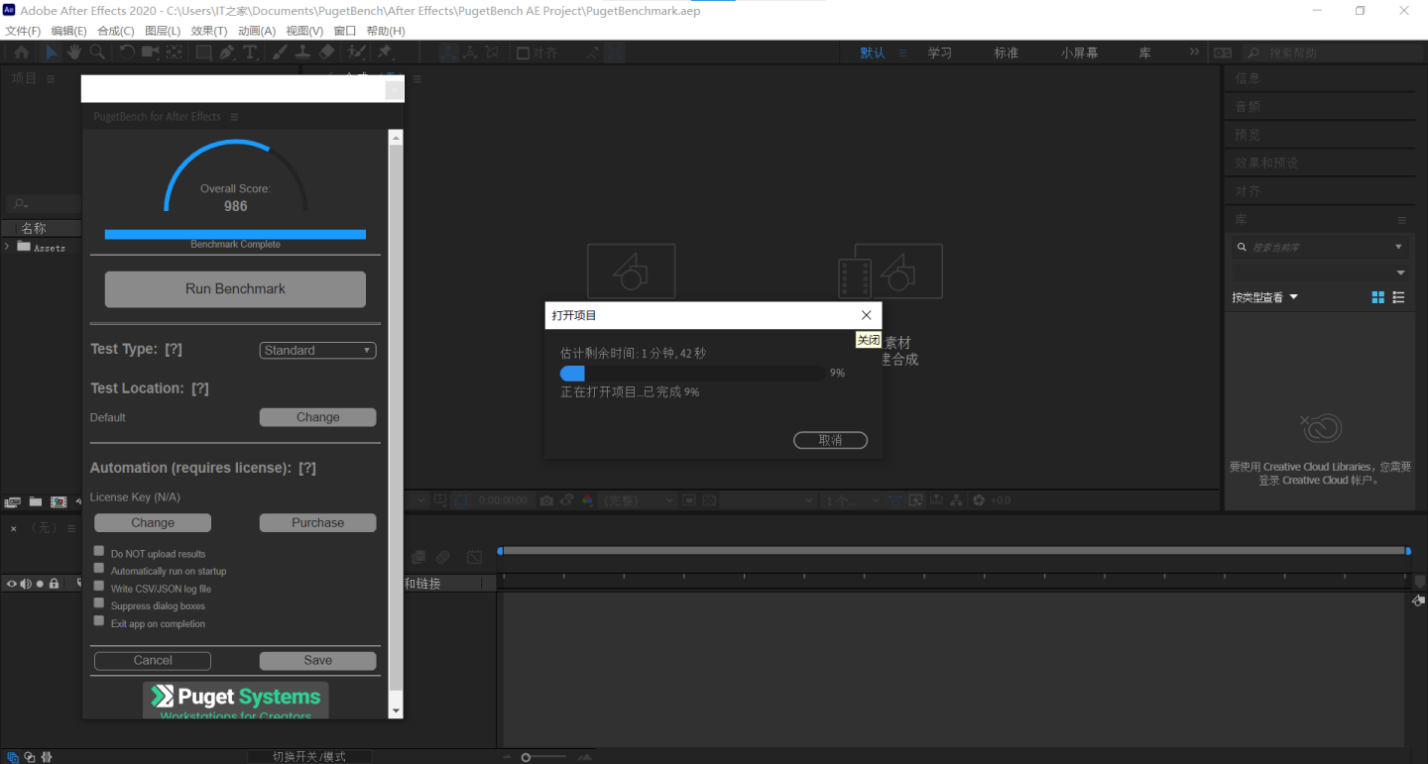Select the Pen tool

[x=227, y=53]
